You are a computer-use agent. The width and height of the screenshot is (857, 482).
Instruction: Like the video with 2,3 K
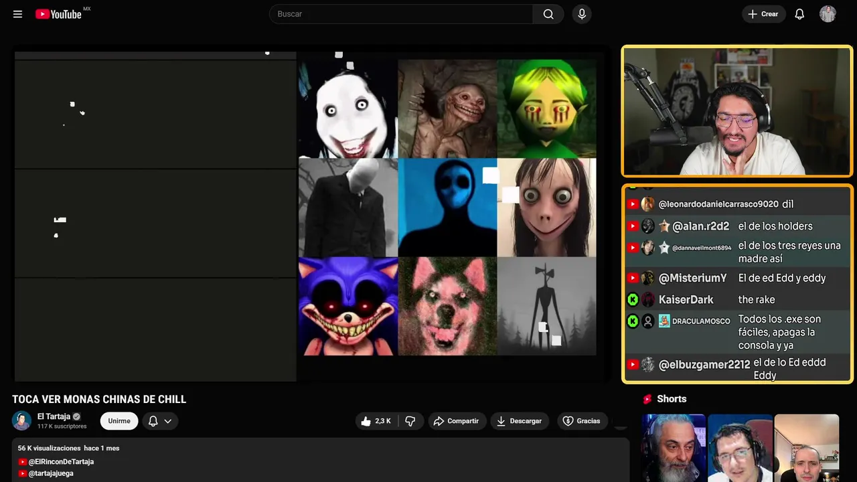(x=376, y=421)
